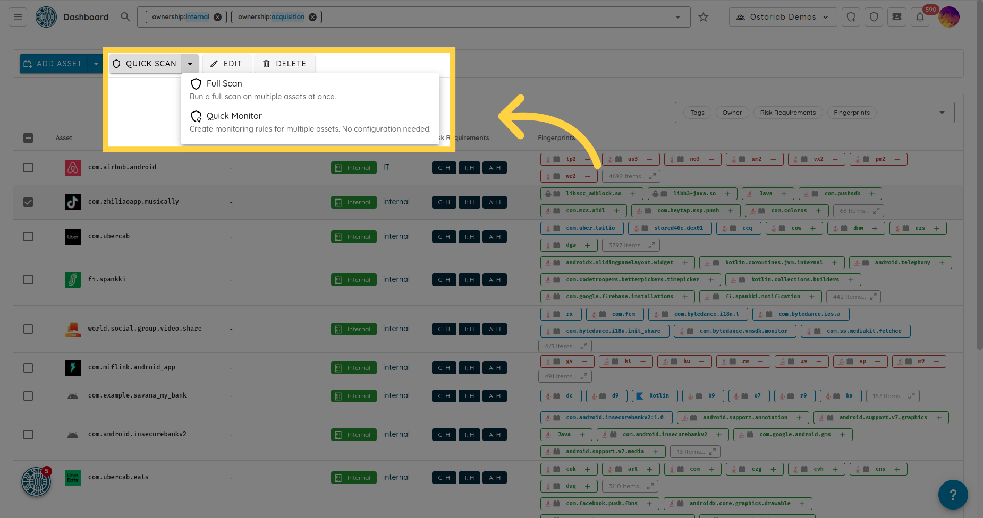This screenshot has width=983, height=518.
Task: Expand the column filter dropdown arrow
Action: pyautogui.click(x=942, y=113)
